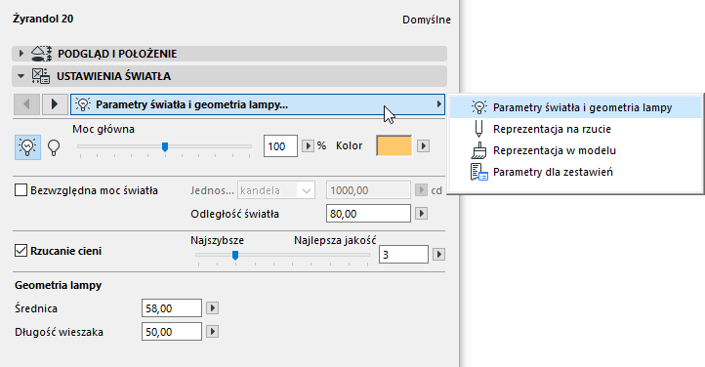Click the Geometria lampy heading

58,285
